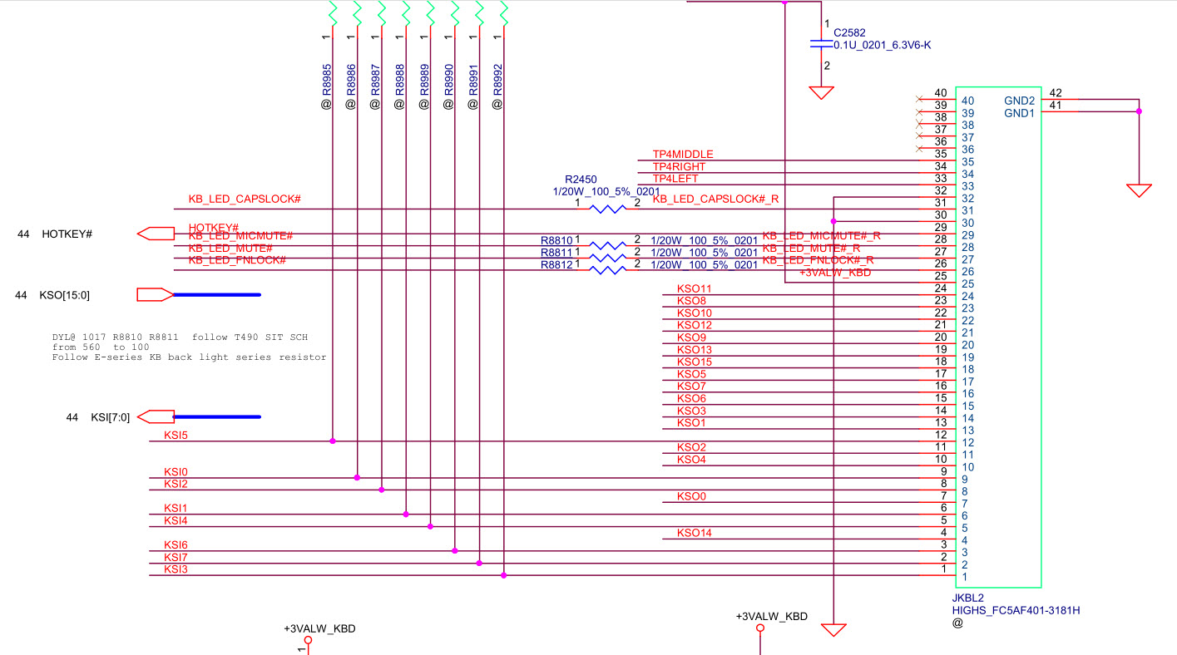Click the ground symbol wired to GND1 and GND2
The image size is (1177, 655).
point(1140,190)
